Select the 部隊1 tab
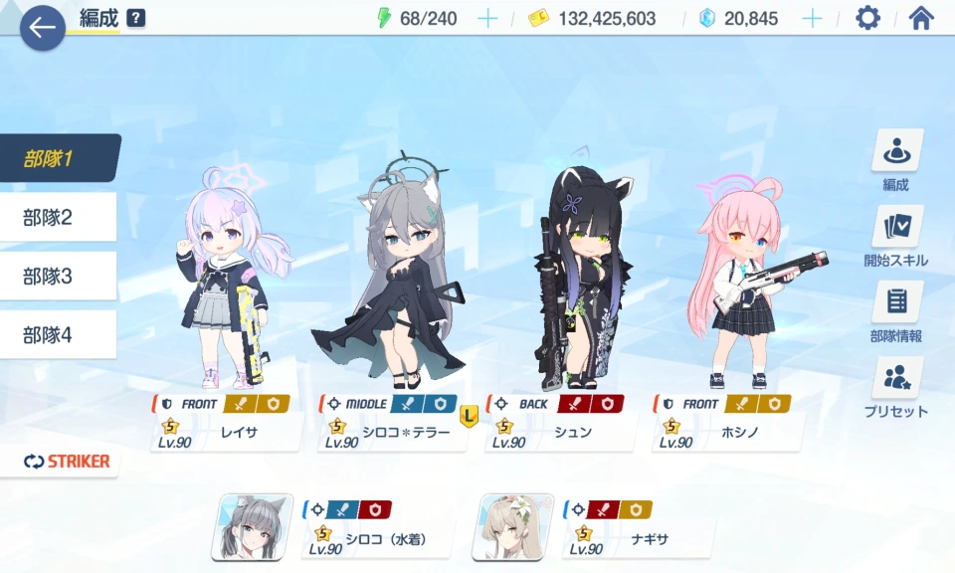The height and width of the screenshot is (573, 955). [60, 158]
